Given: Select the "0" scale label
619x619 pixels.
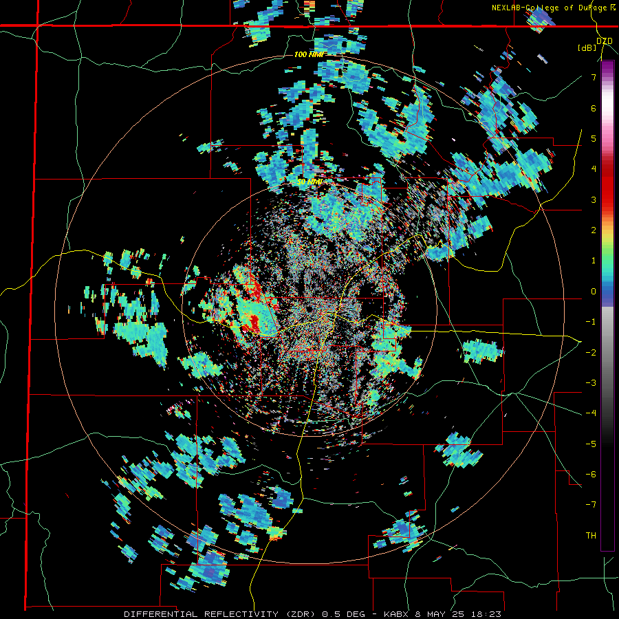Looking at the screenshot, I should pos(594,291).
